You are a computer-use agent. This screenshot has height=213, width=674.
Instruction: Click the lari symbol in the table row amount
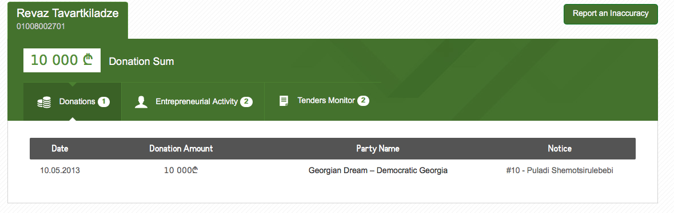[x=195, y=170]
